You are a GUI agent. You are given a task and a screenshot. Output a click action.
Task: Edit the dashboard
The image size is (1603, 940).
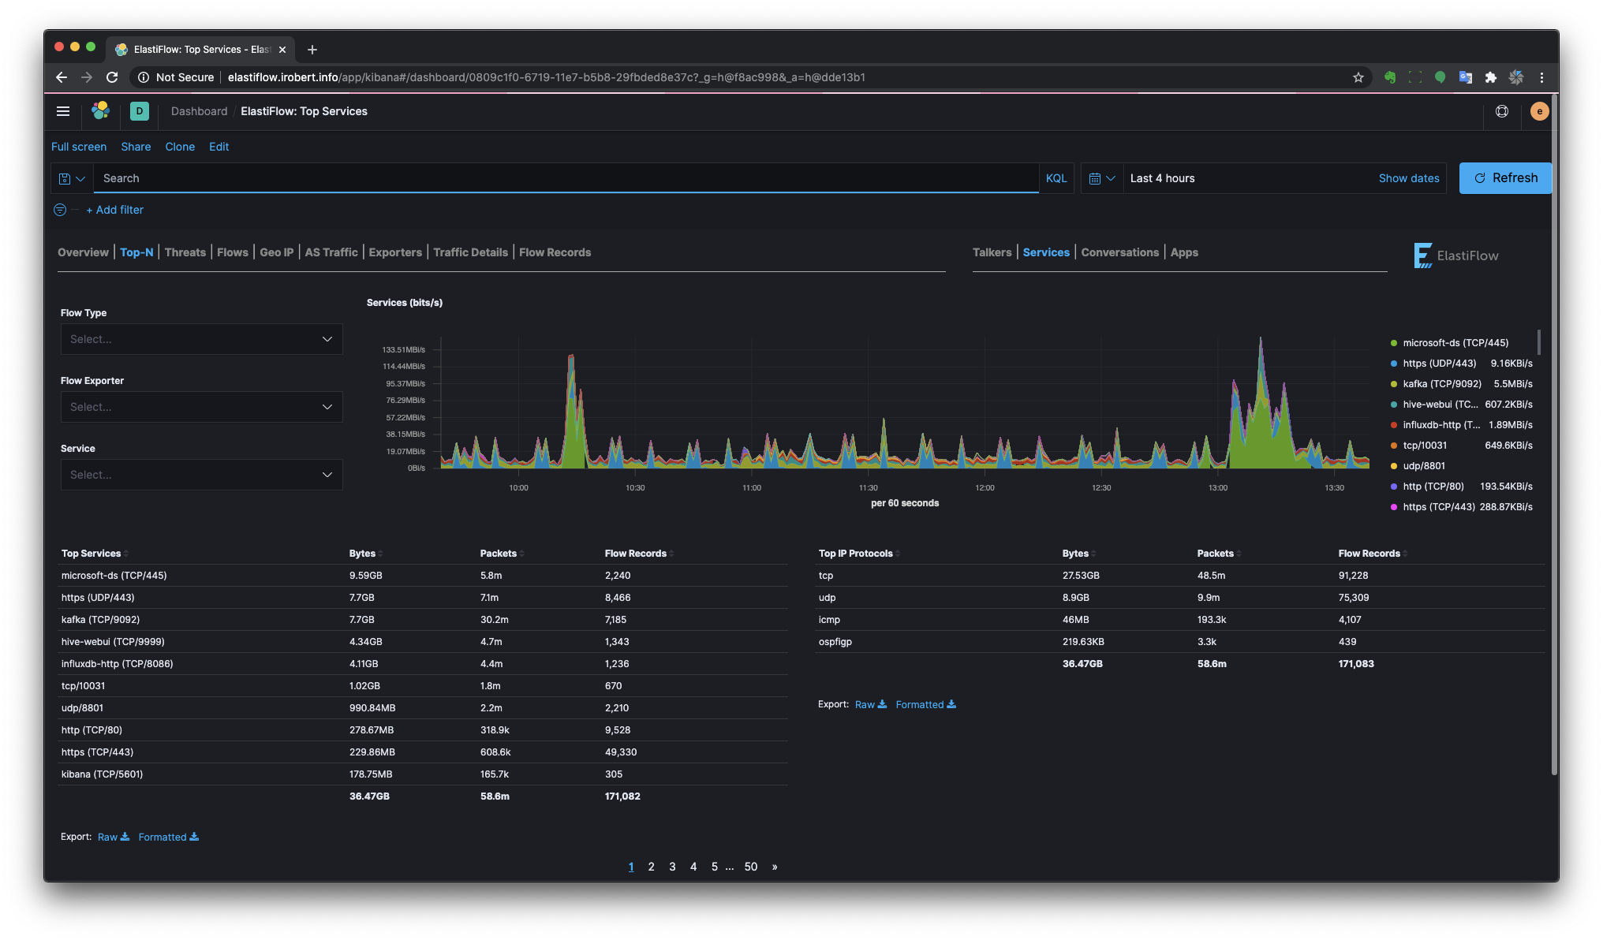point(219,147)
